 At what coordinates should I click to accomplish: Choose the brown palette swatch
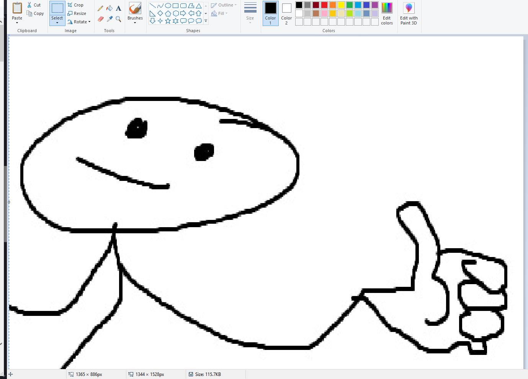(316, 13)
